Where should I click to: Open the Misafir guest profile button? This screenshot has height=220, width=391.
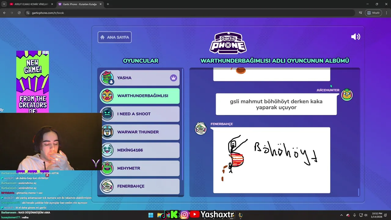(373, 13)
